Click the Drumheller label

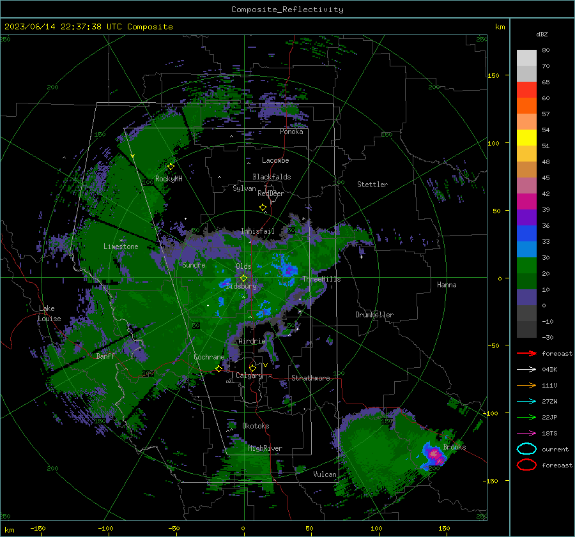[x=374, y=315]
